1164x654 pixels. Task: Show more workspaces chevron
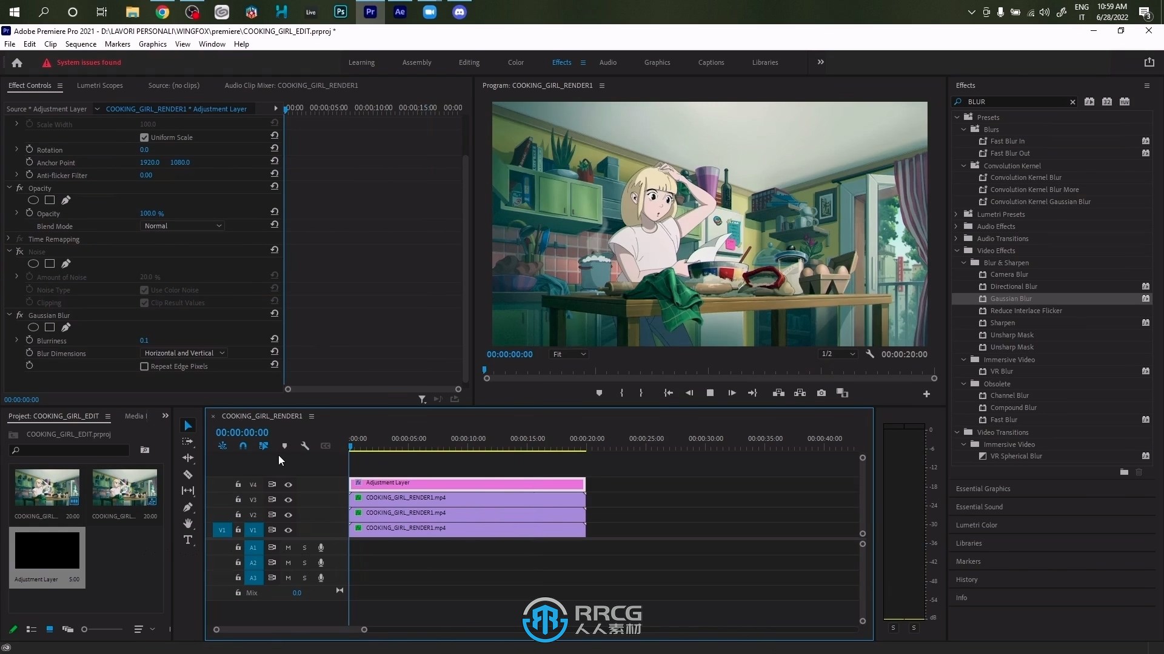tap(820, 62)
